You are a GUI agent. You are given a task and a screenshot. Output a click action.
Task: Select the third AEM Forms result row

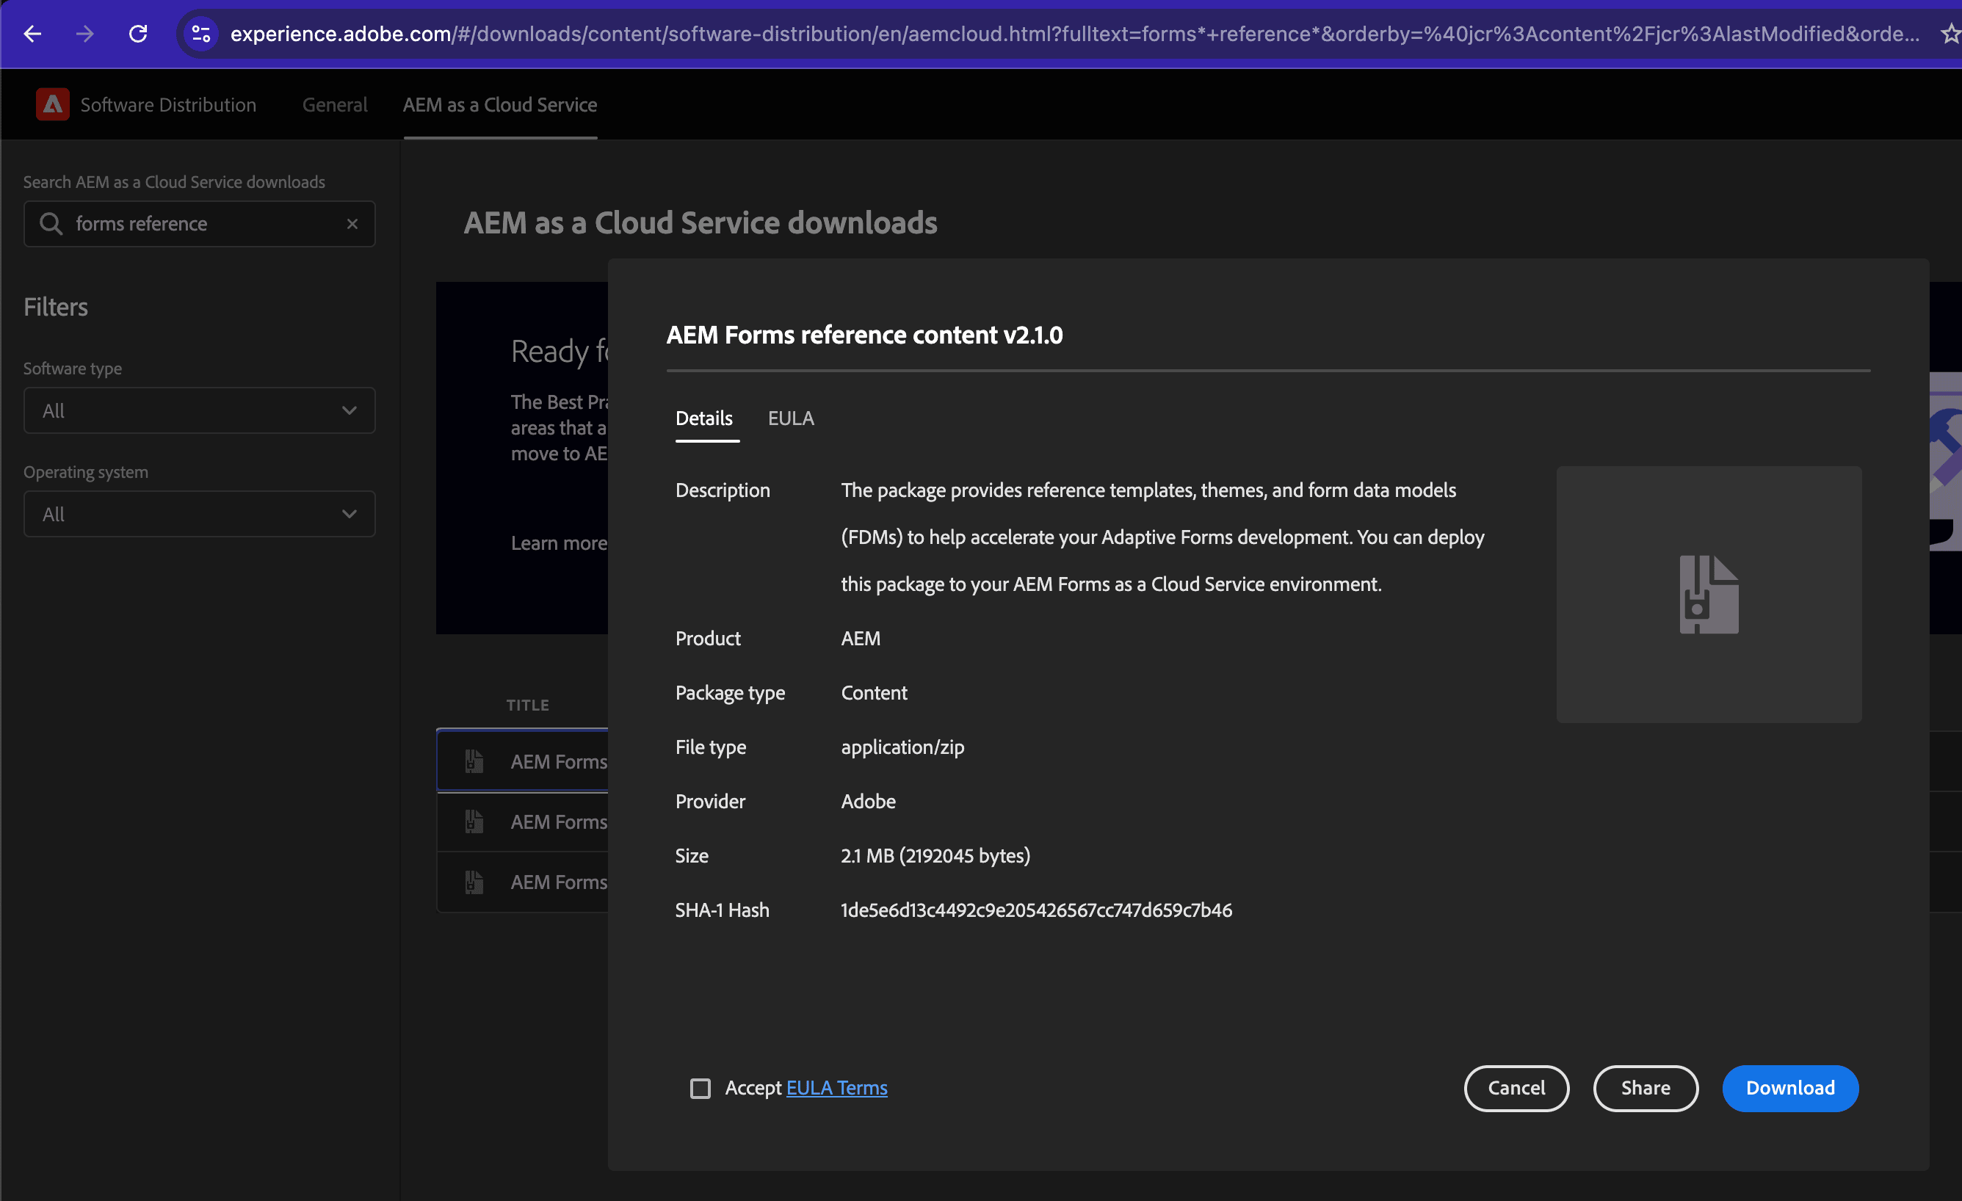click(x=522, y=881)
